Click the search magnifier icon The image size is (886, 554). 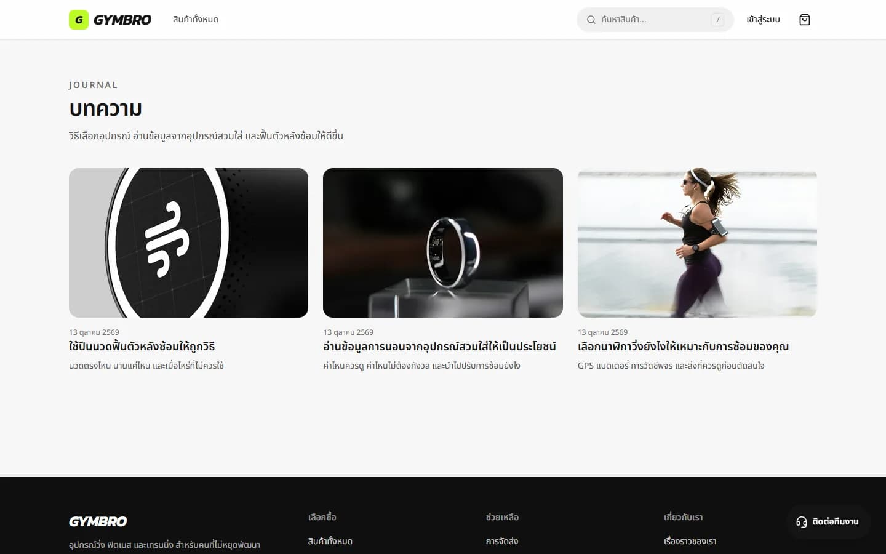click(591, 20)
